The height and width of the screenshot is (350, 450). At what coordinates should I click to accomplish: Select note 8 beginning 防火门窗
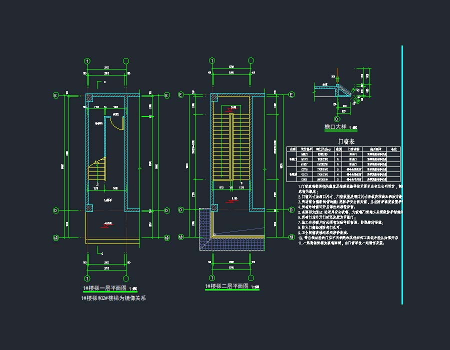[319, 227]
